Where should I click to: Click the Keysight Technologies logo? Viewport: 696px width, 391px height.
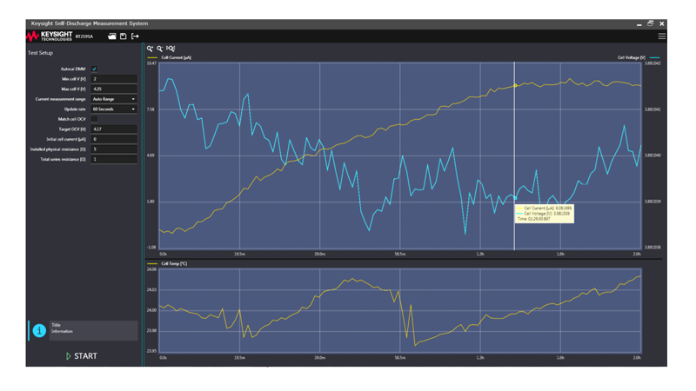pyautogui.click(x=56, y=36)
